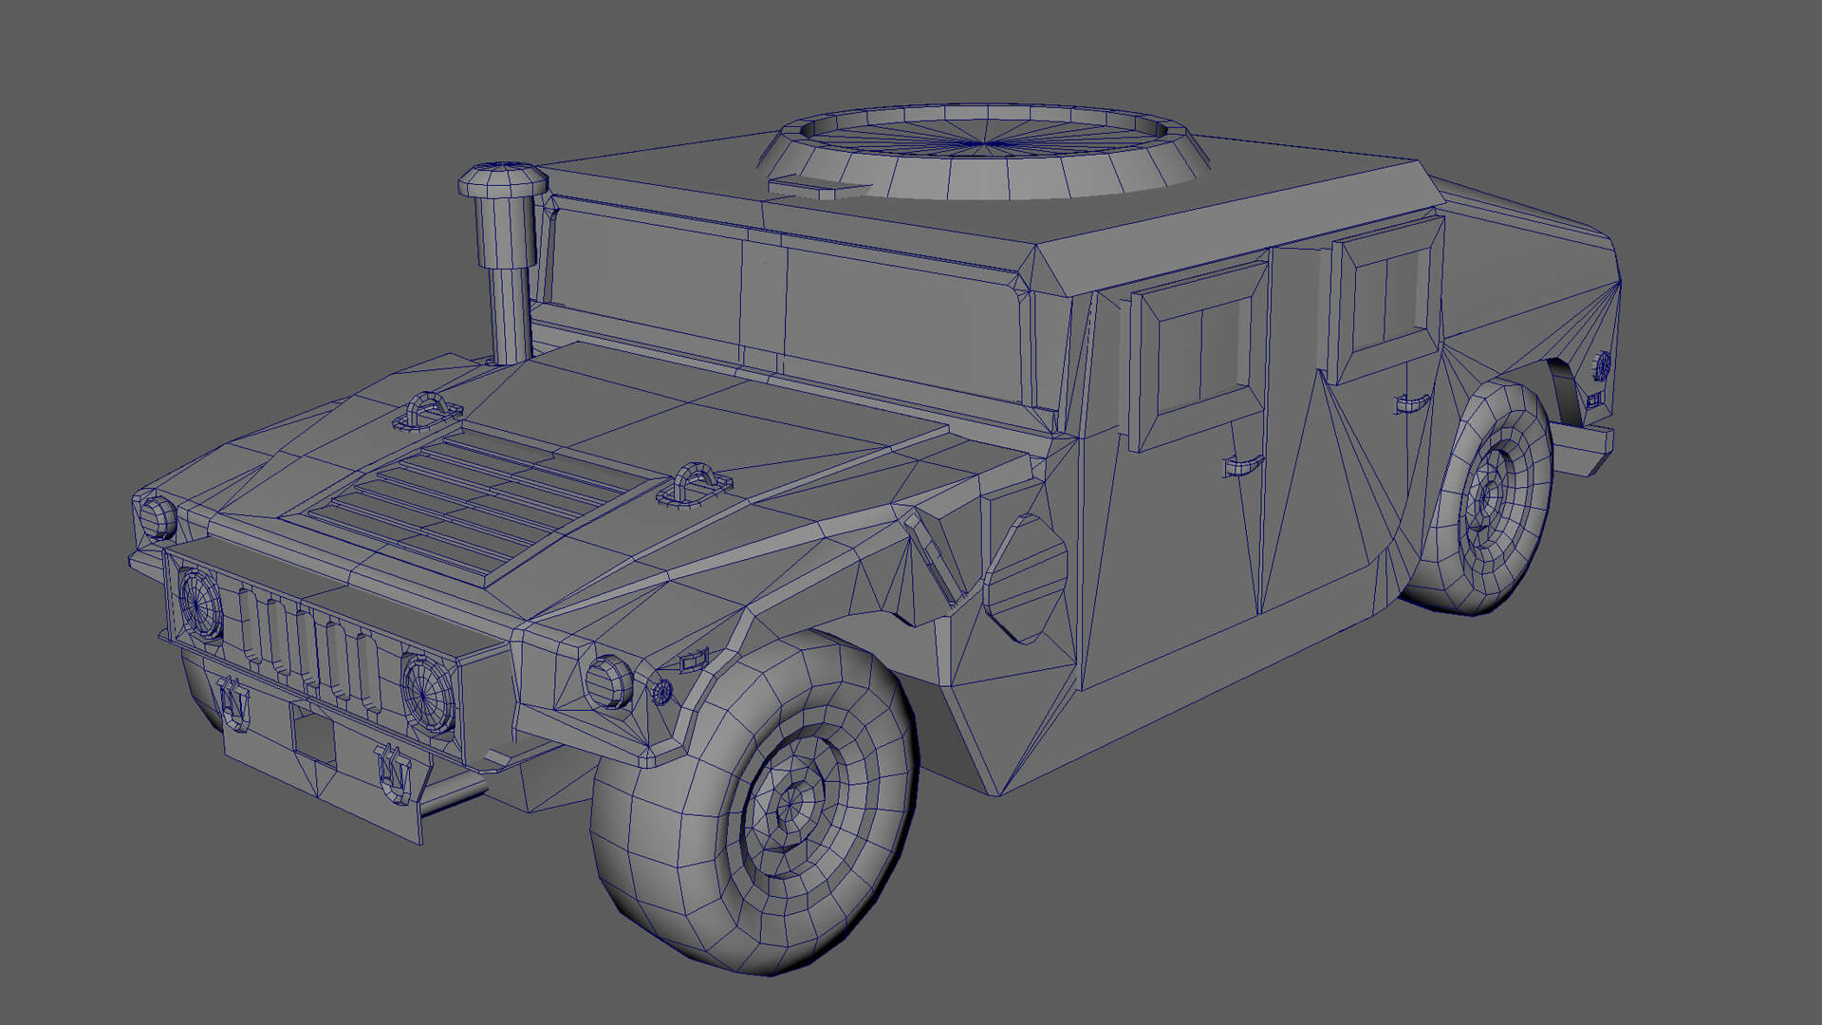1822x1025 pixels.
Task: Select the front door handle
Action: point(1242,465)
